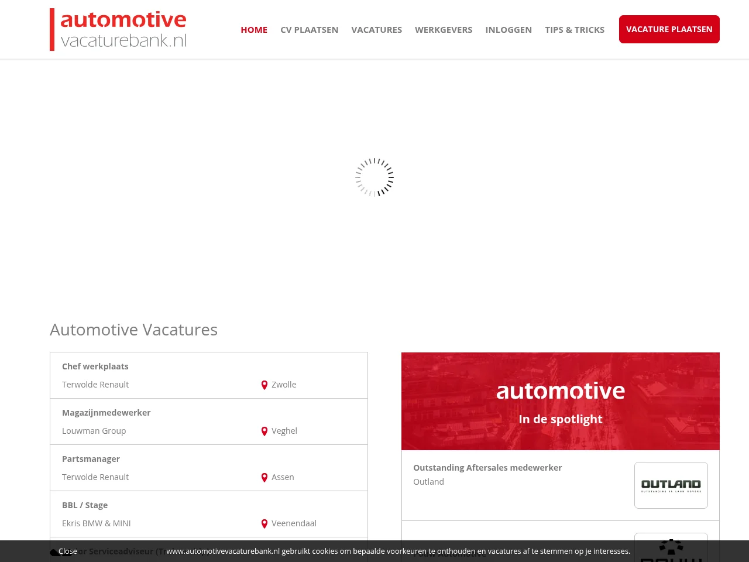The width and height of the screenshot is (749, 562).
Task: Click the location pin next to Veenendaal
Action: point(264,524)
